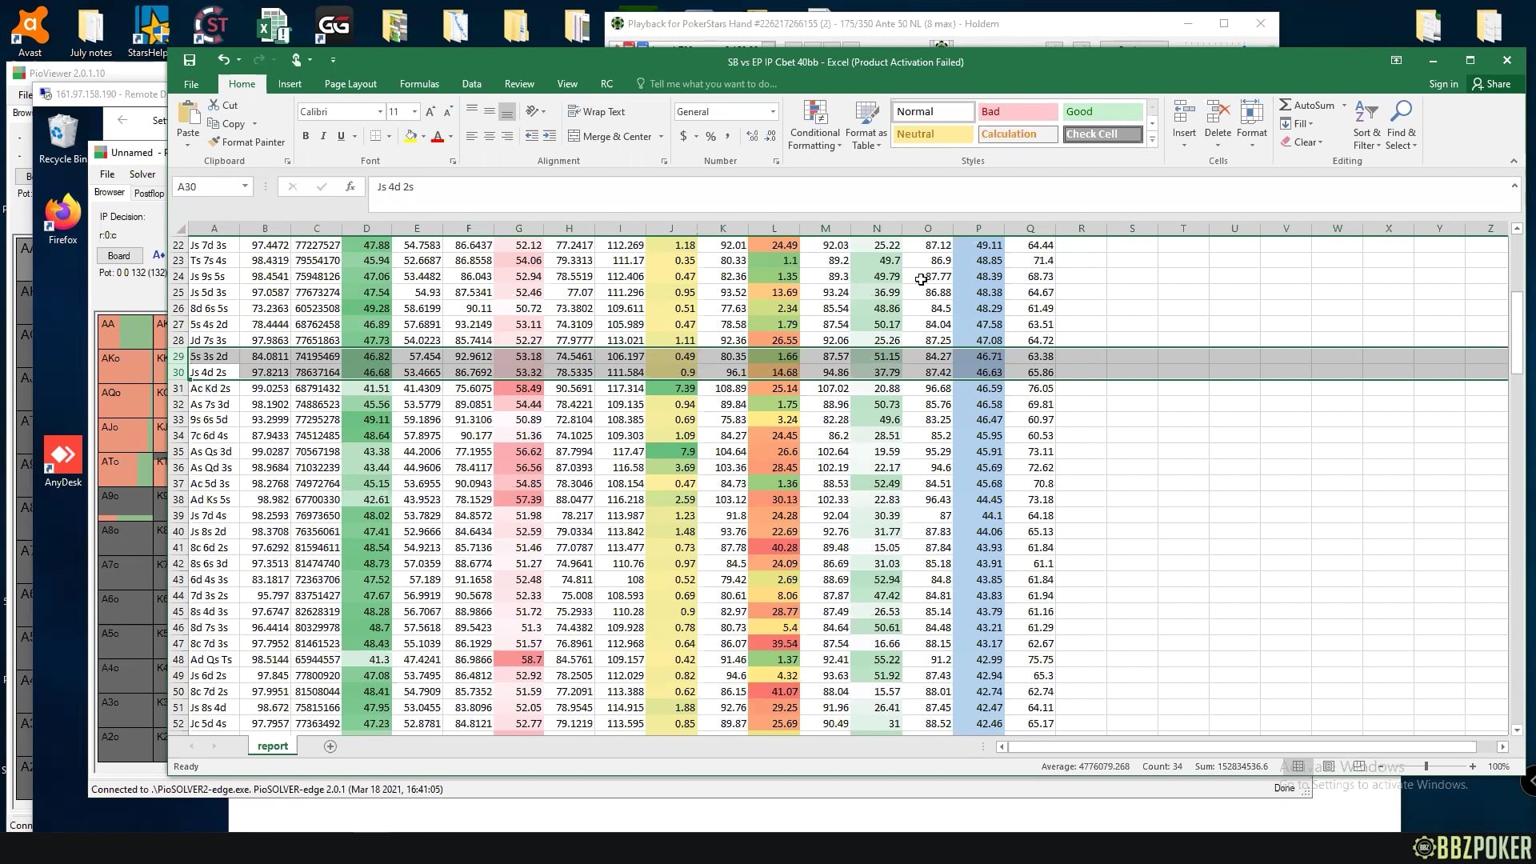Open the fill color dropdown arrow

coord(424,136)
